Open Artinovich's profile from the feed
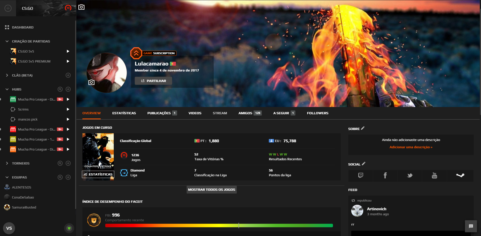This screenshot has height=236, width=481. click(377, 209)
